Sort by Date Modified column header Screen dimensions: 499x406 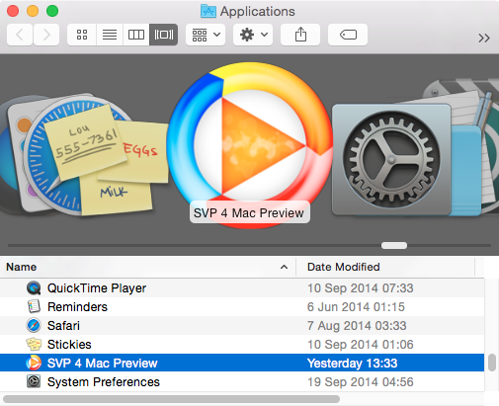click(x=385, y=267)
